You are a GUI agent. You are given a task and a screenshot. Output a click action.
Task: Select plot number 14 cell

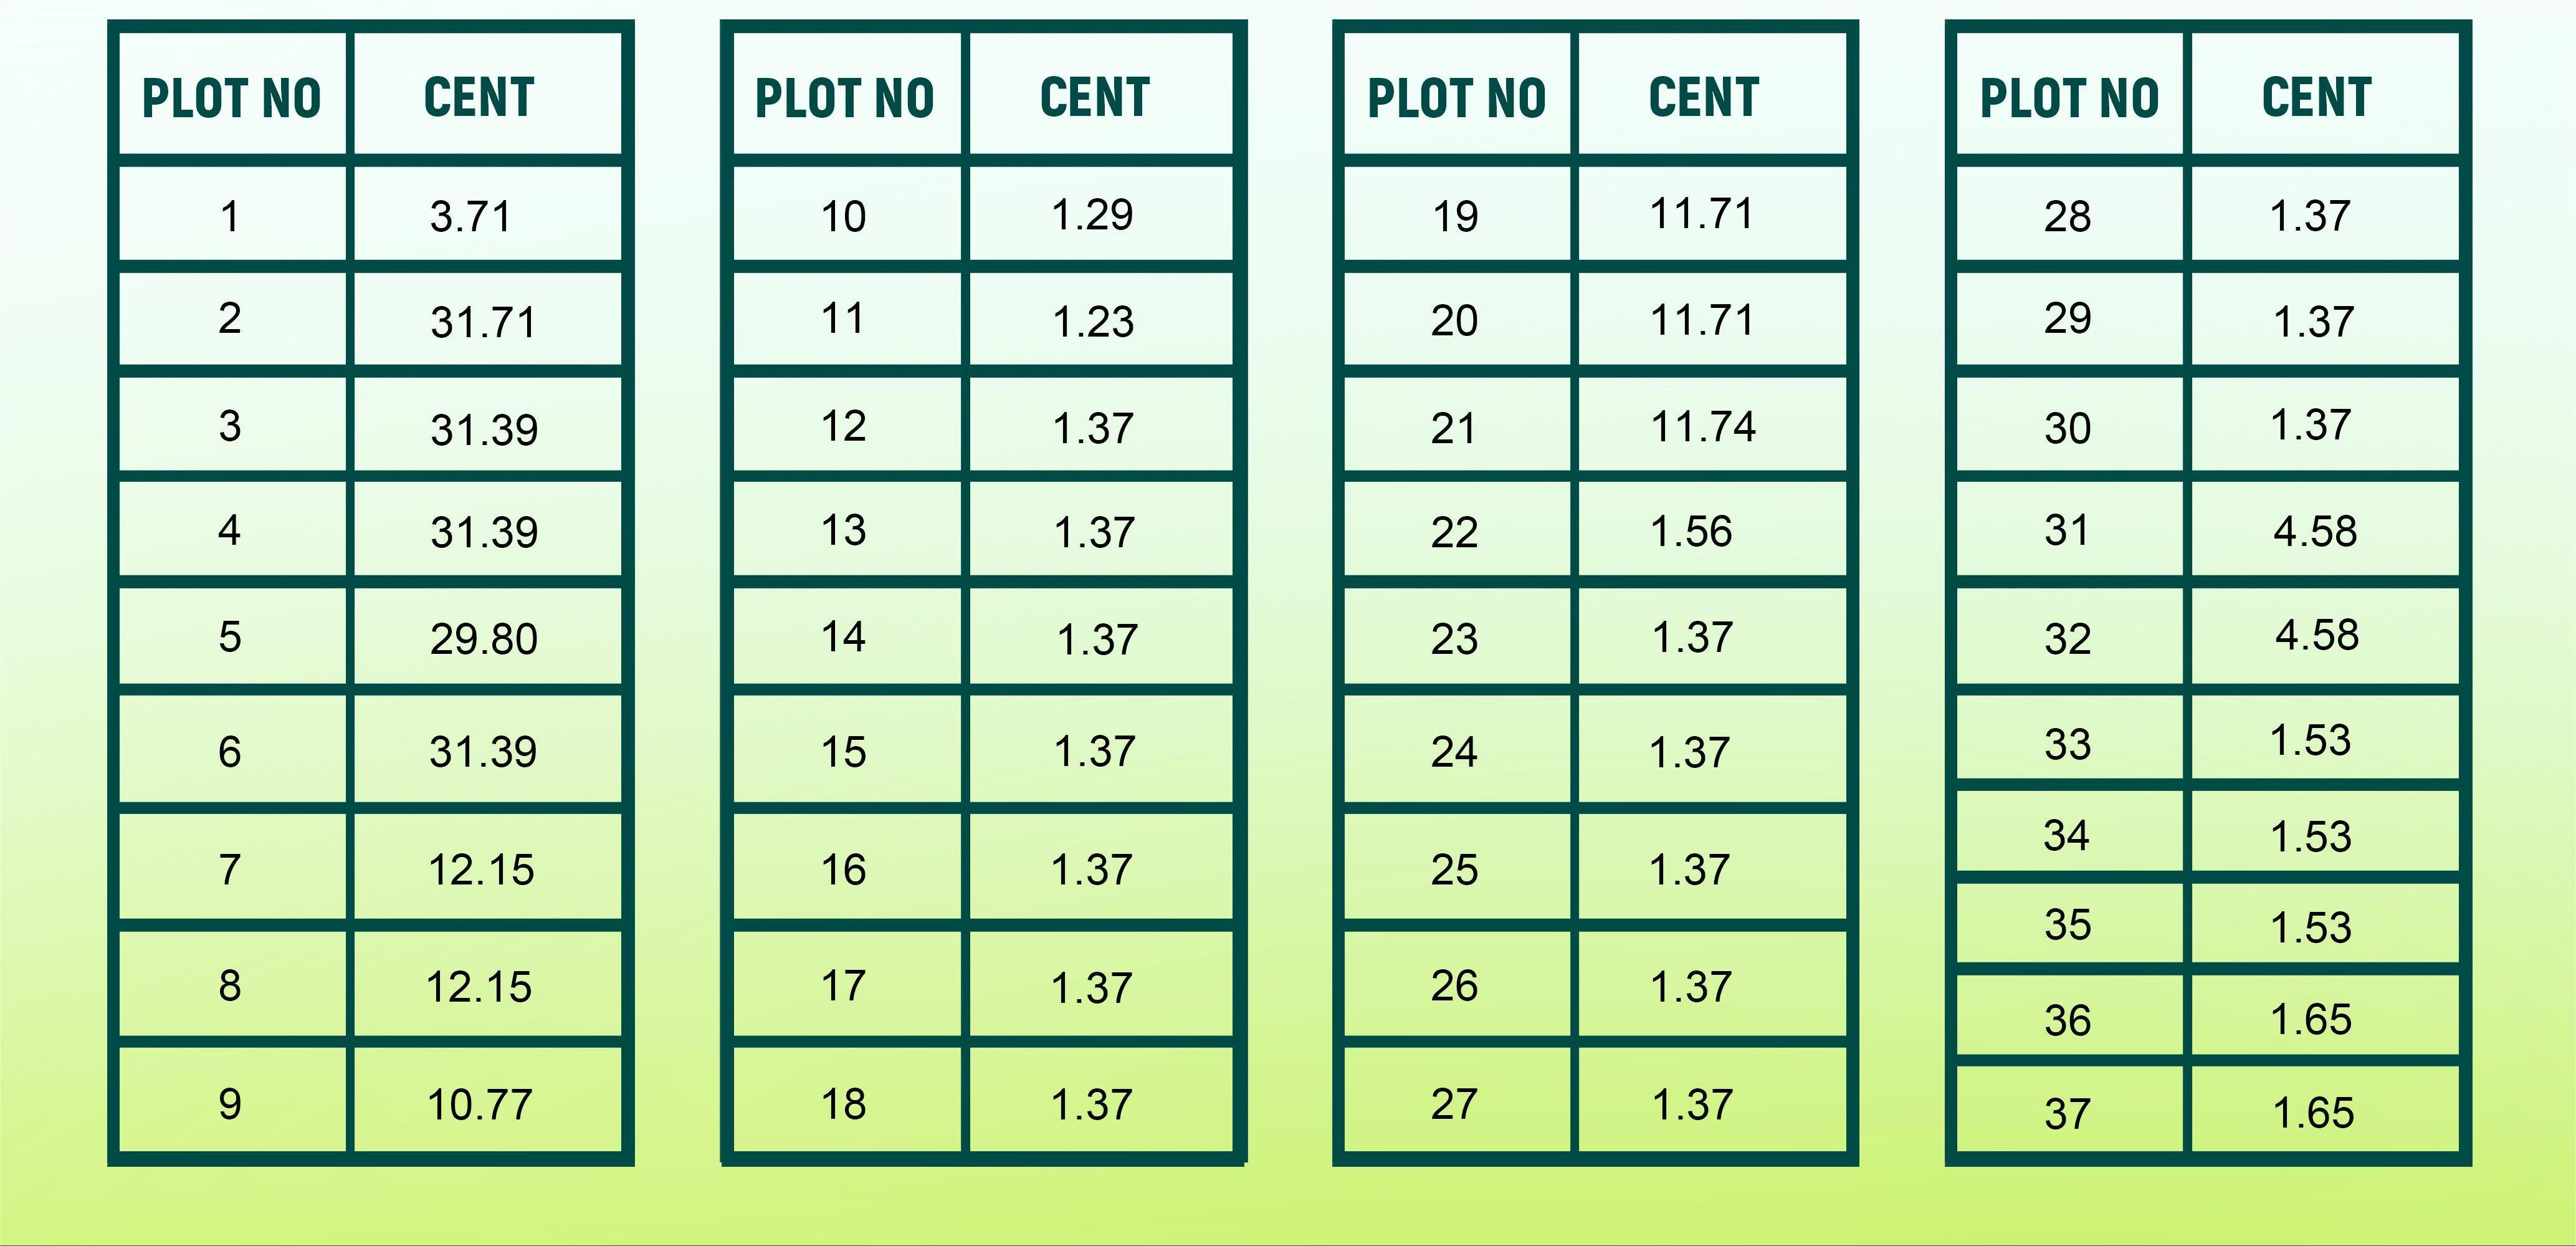pyautogui.click(x=843, y=637)
